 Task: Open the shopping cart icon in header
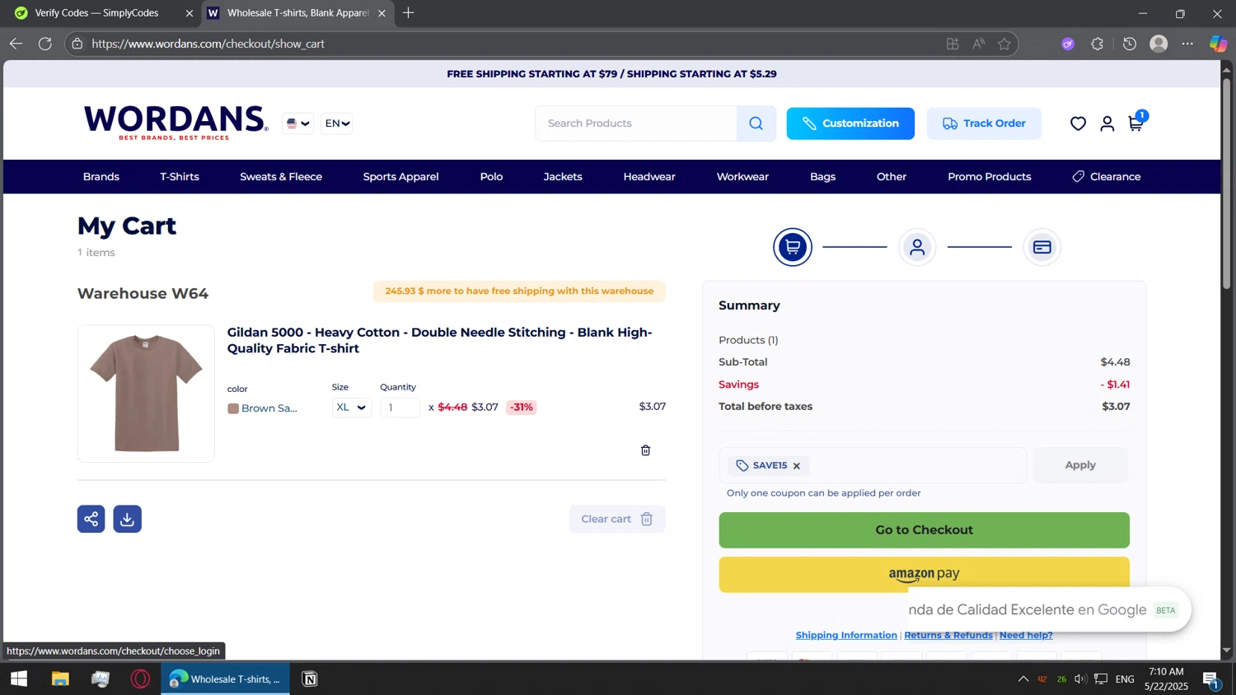(1135, 123)
